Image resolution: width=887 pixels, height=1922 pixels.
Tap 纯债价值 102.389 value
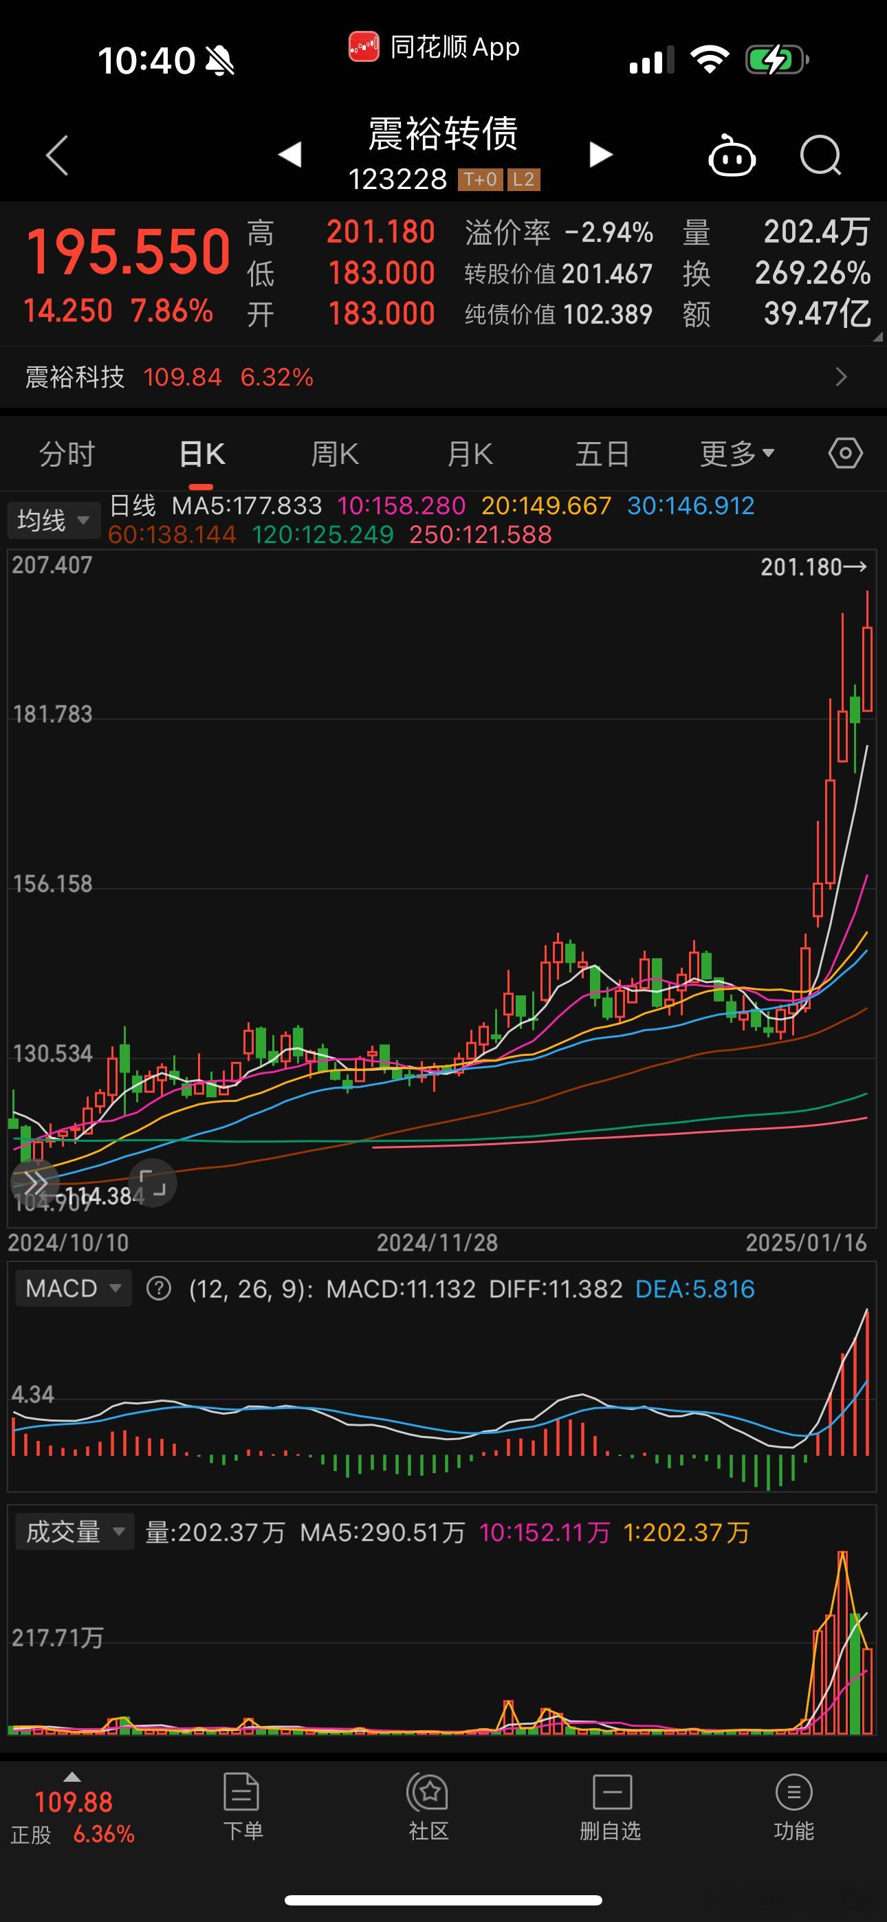click(607, 314)
